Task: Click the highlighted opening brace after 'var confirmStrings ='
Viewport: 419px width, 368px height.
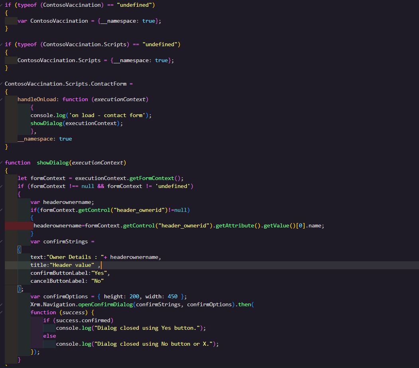Action: tap(19, 249)
